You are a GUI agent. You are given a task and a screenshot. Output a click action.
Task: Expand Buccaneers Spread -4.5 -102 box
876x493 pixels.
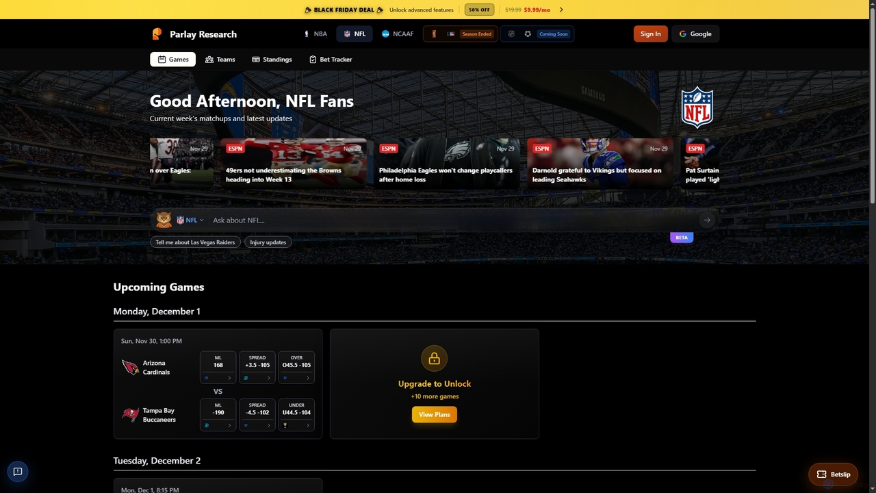click(257, 415)
